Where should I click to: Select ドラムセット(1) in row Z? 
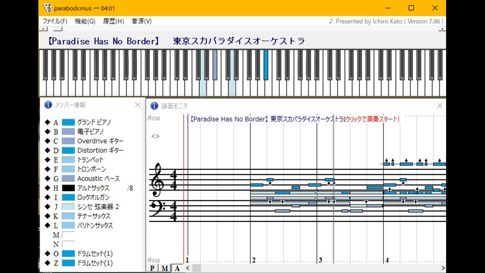(95, 263)
